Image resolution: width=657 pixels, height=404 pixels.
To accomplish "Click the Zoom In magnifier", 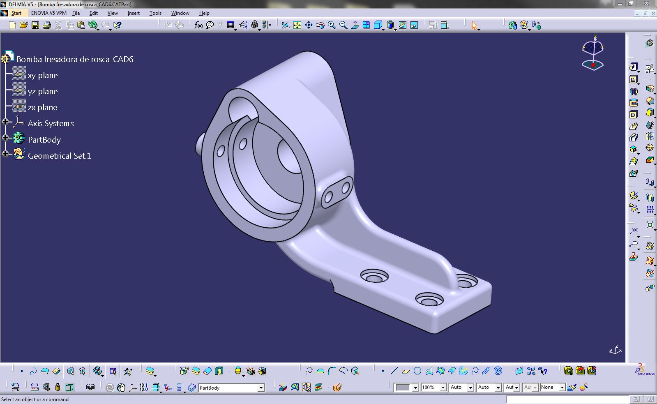I will tap(332, 25).
